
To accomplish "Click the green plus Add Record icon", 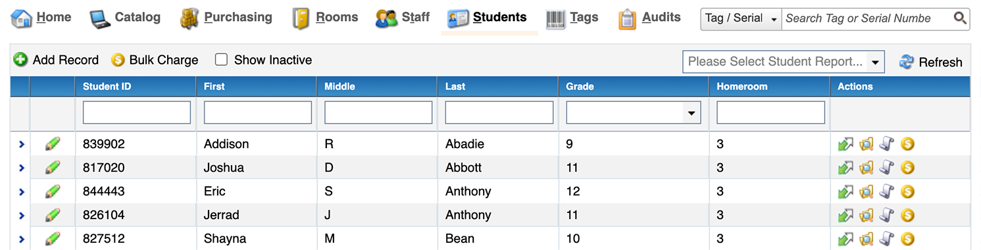I will 21,60.
